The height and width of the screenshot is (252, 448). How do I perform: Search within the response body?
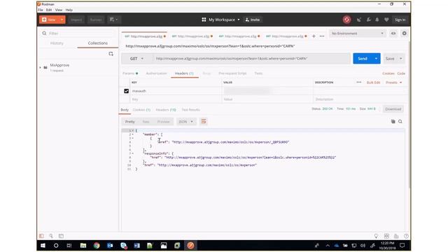pyautogui.click(x=400, y=121)
